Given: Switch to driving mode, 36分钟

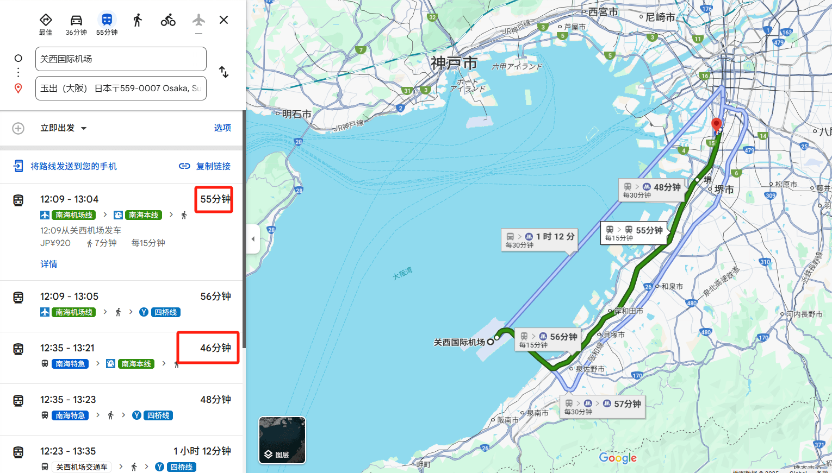Looking at the screenshot, I should click(76, 25).
